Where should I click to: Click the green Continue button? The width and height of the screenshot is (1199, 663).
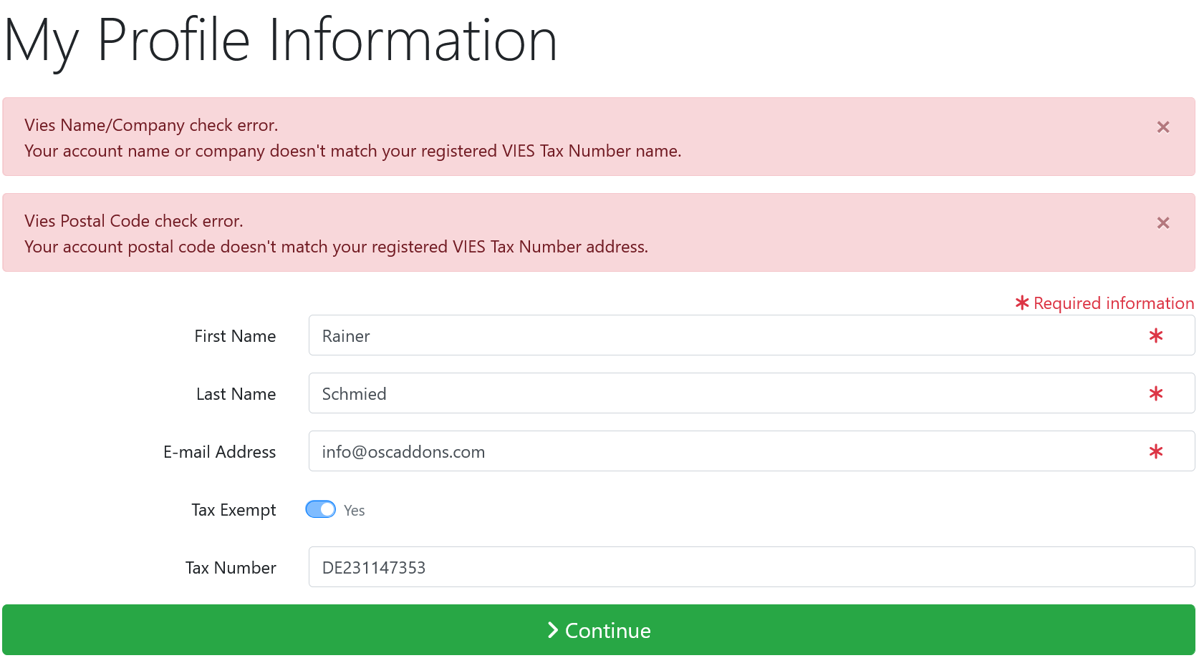pyautogui.click(x=599, y=630)
